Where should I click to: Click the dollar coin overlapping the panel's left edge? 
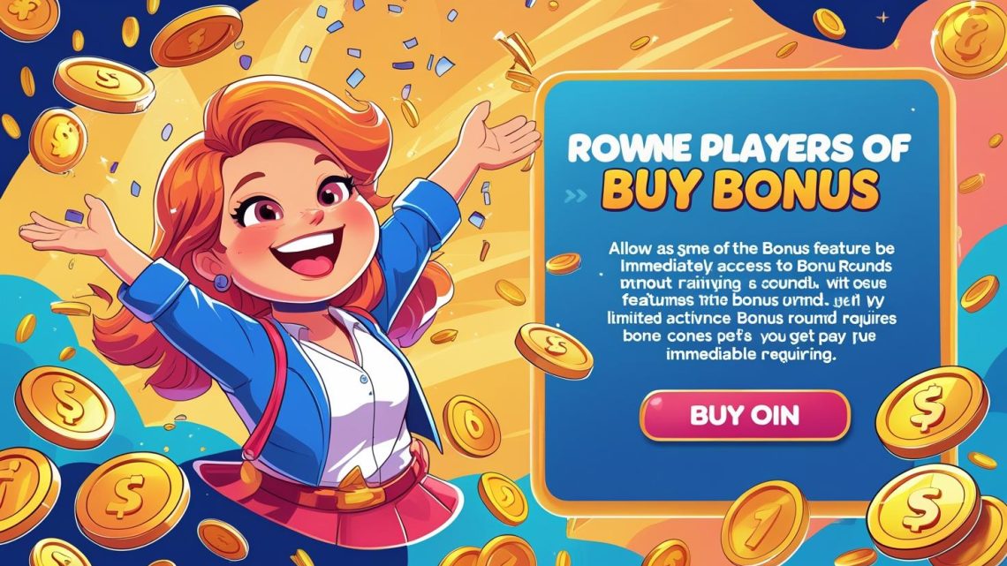(x=554, y=351)
